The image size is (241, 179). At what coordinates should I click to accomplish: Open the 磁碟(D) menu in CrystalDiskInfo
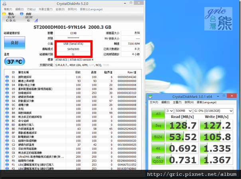(x=60, y=9)
